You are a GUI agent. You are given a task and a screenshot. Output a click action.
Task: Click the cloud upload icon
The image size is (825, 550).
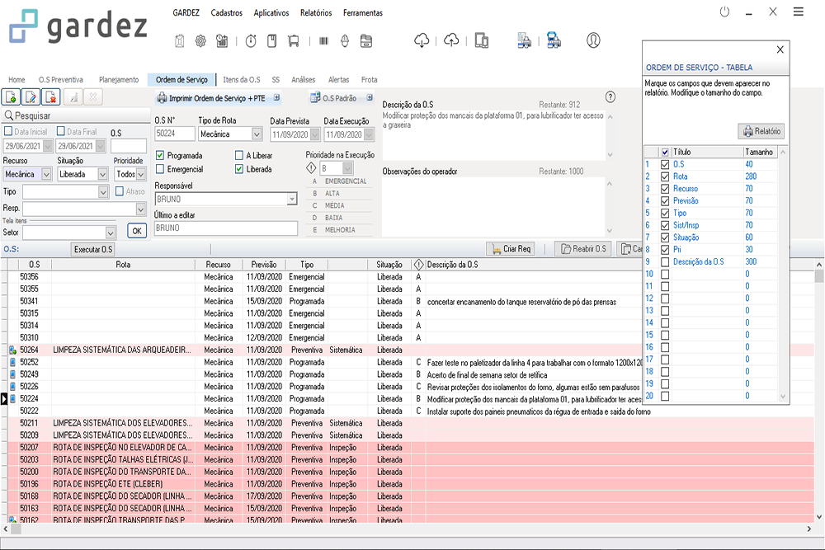pyautogui.click(x=451, y=40)
